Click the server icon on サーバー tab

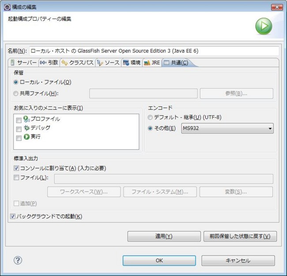[12, 63]
